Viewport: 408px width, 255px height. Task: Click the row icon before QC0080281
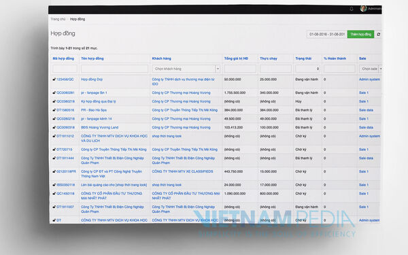[54, 92]
